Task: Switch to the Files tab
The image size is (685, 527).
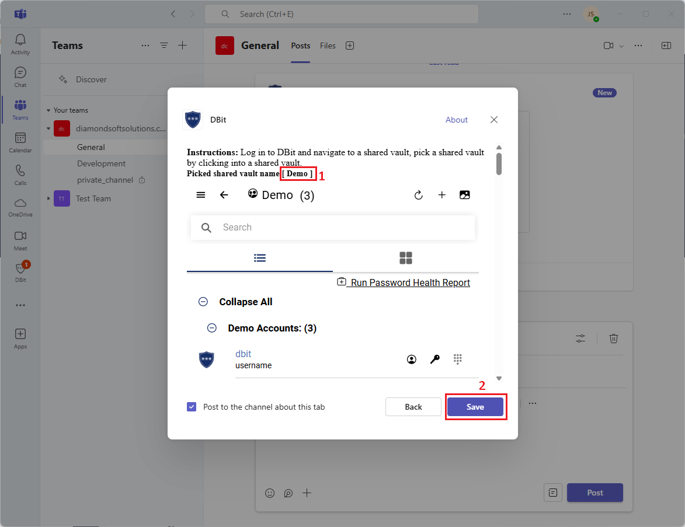Action: tap(328, 46)
